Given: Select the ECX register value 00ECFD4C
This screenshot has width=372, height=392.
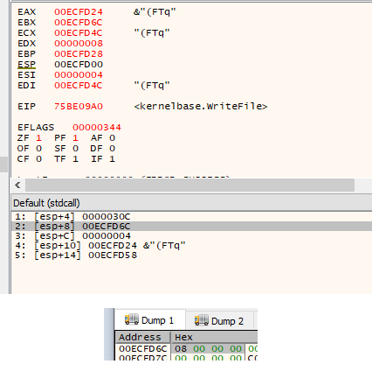Looking at the screenshot, I should (79, 33).
